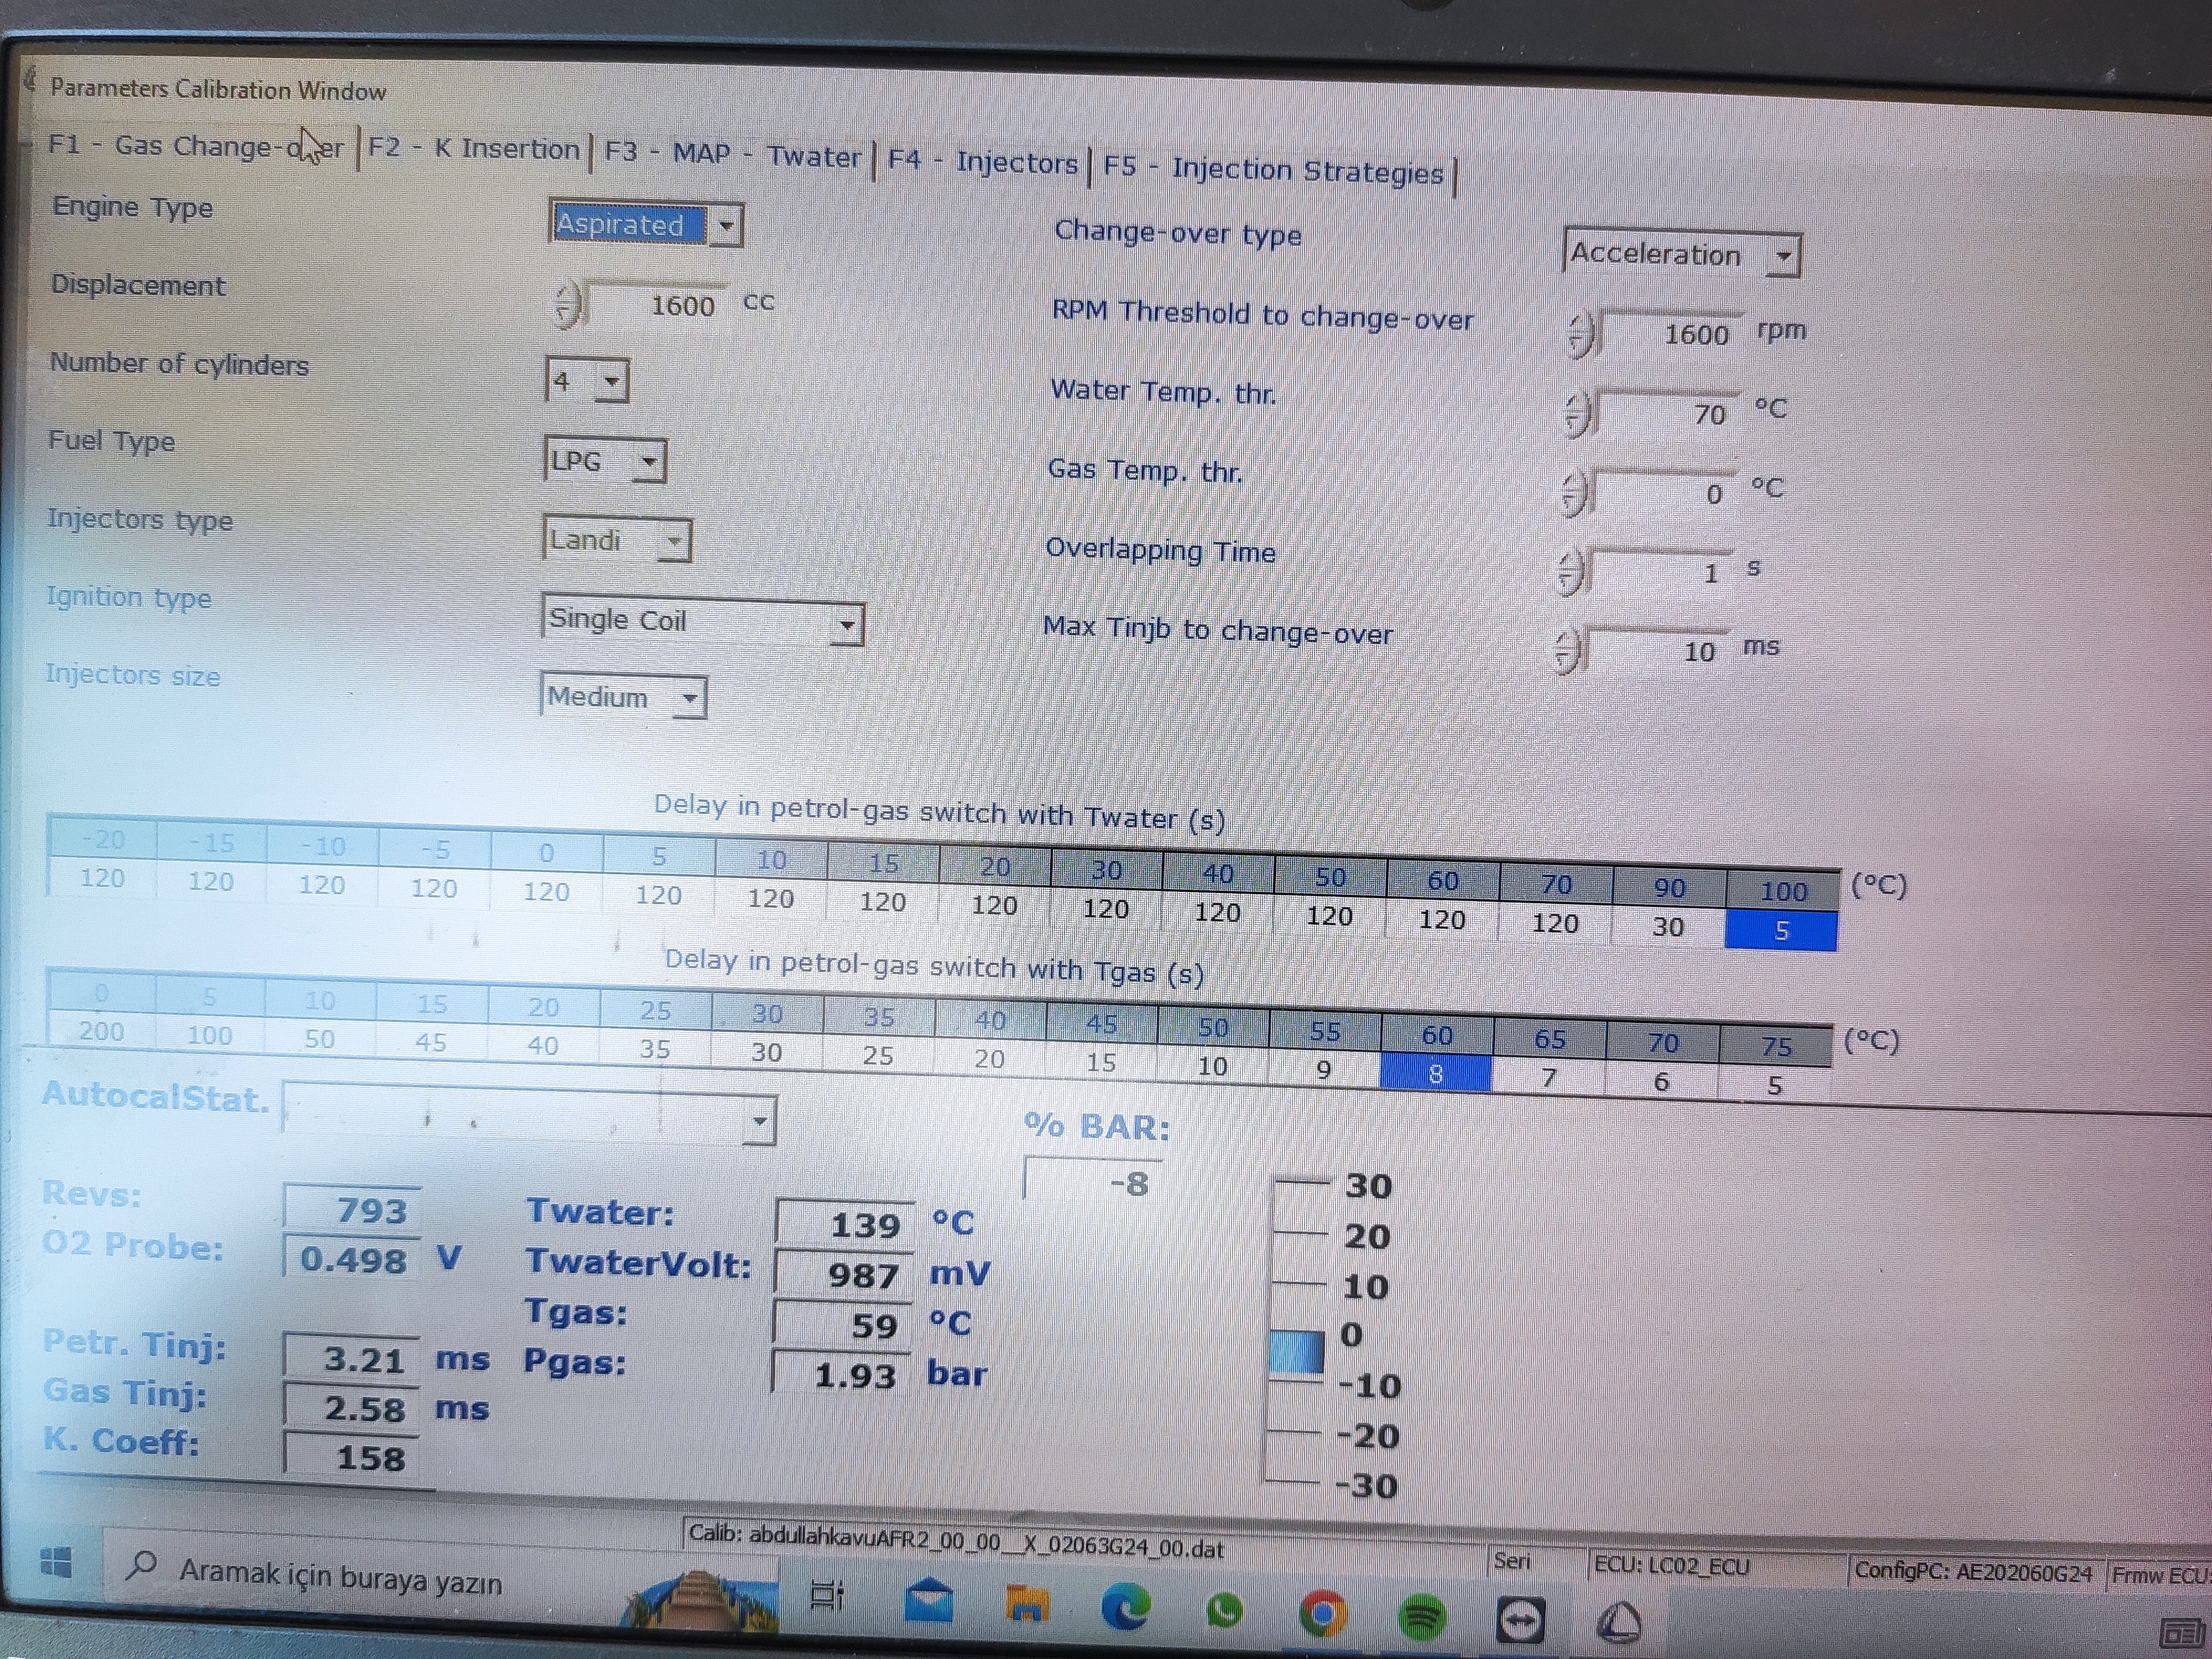Screen dimensions: 2212x1659
Task: Launch Microsoft Edge from taskbar
Action: (x=1125, y=1607)
